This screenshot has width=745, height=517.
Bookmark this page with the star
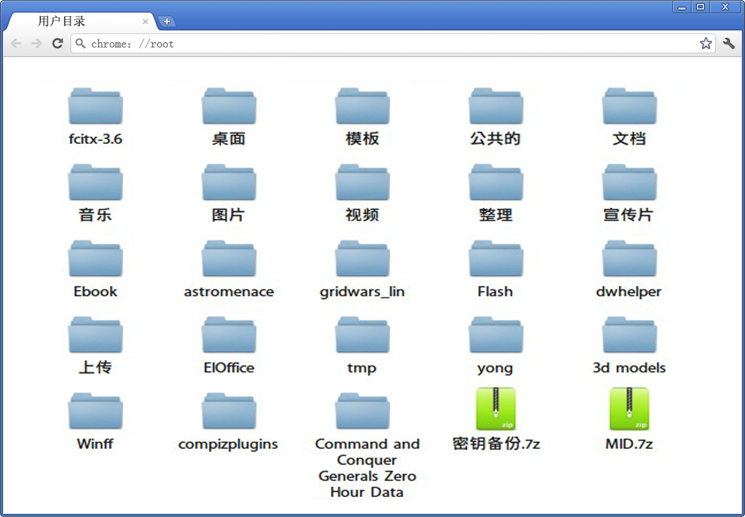706,44
